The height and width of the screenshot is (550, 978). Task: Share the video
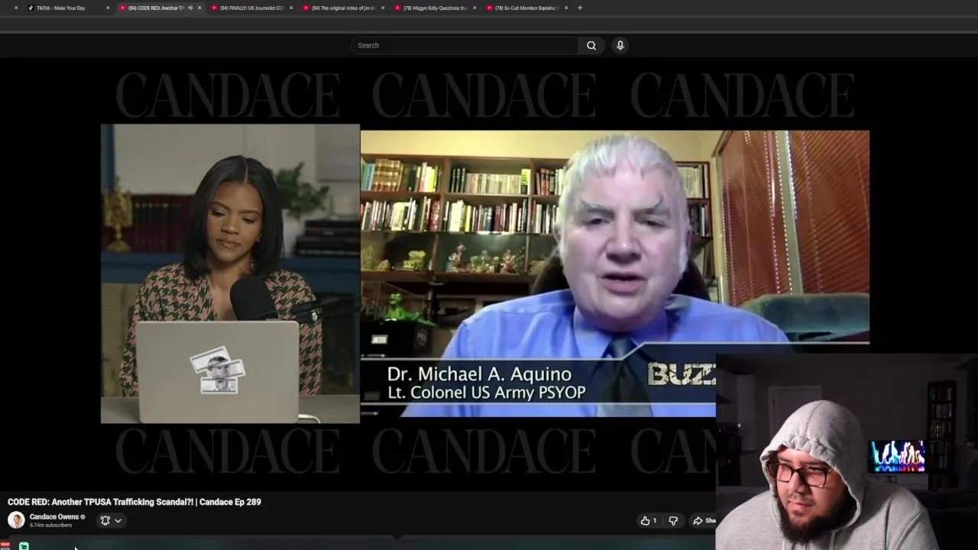pos(704,520)
